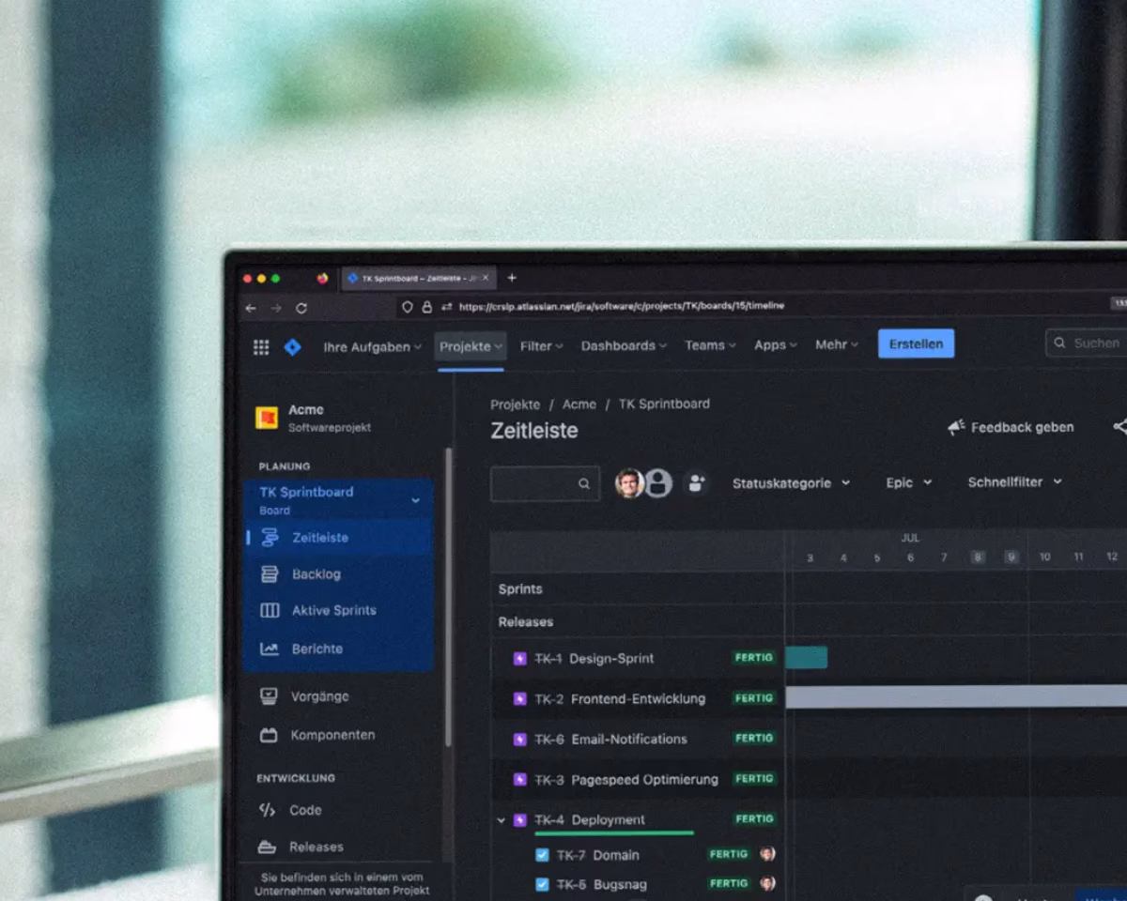Collapse the TK-4 Deployment epic
Viewport: 1127px width, 901px height.
[501, 820]
